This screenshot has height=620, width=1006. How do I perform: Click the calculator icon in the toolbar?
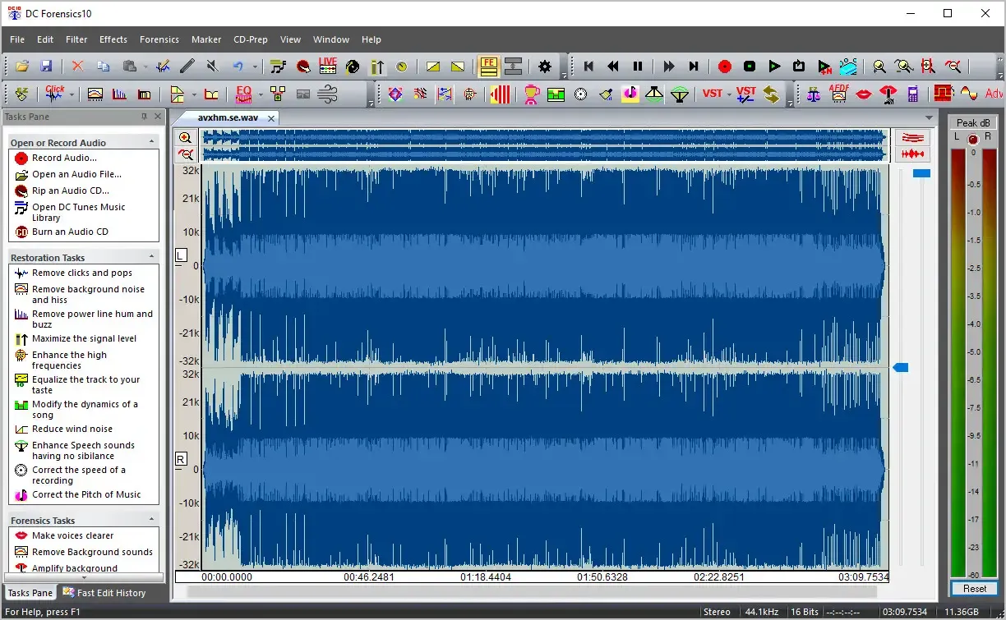[x=912, y=94]
